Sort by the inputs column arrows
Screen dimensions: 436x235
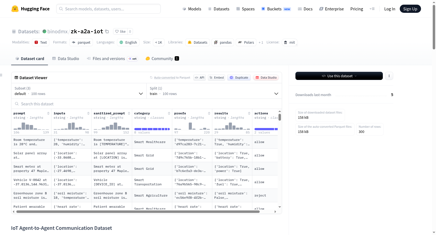point(88,113)
